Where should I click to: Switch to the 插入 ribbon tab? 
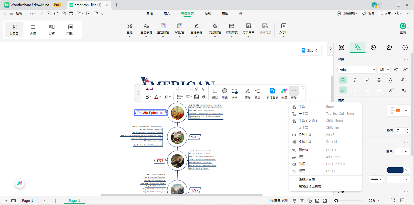(x=167, y=13)
